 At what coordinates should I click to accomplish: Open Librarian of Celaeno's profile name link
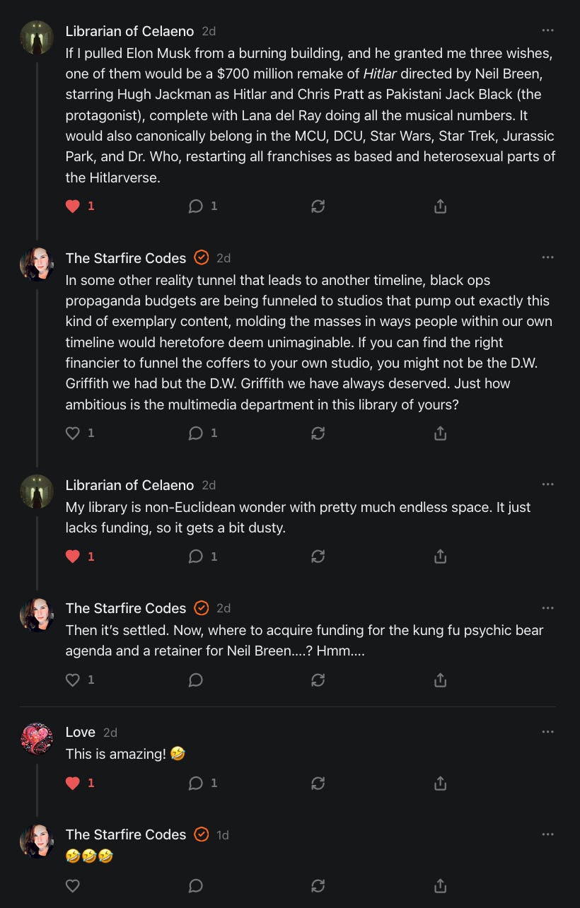coord(129,31)
